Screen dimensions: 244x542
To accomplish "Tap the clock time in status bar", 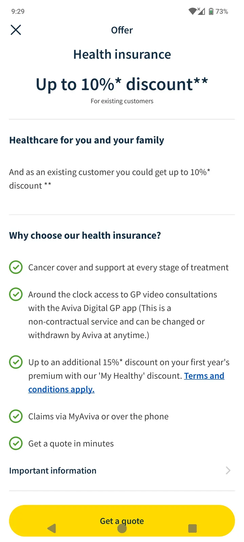I will (18, 12).
